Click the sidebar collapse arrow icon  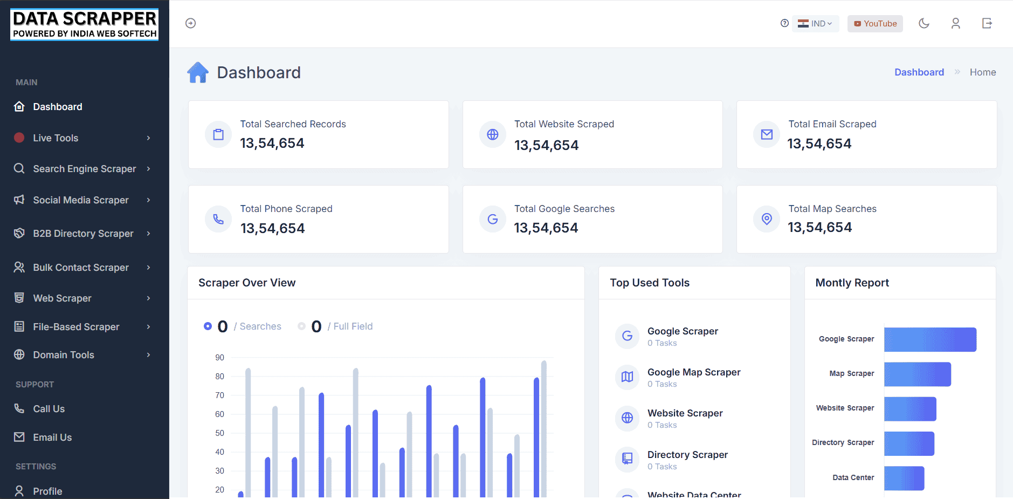[x=190, y=23]
